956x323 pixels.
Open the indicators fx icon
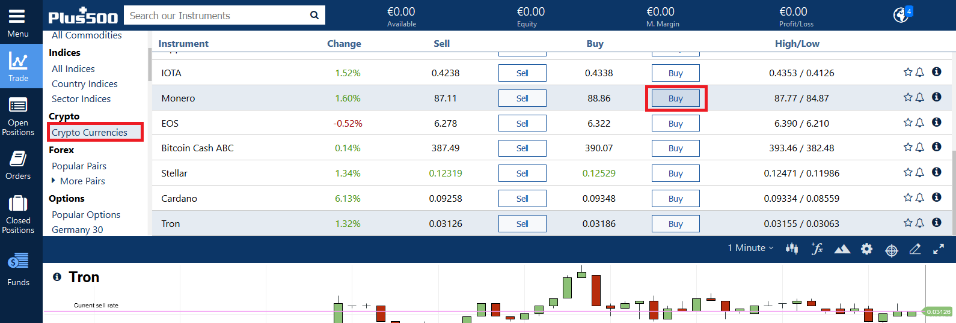(817, 249)
